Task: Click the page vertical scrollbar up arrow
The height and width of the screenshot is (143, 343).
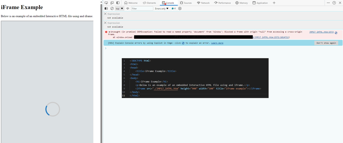Action: coord(101,1)
